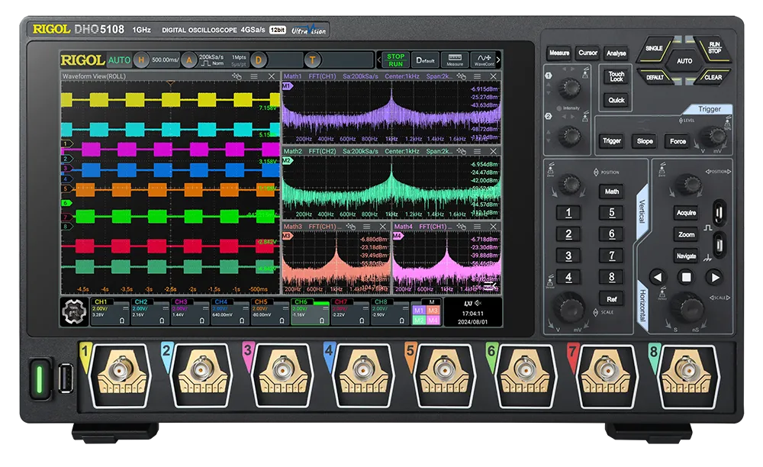
Task: Select the CH4 channel label
Action: 221,302
